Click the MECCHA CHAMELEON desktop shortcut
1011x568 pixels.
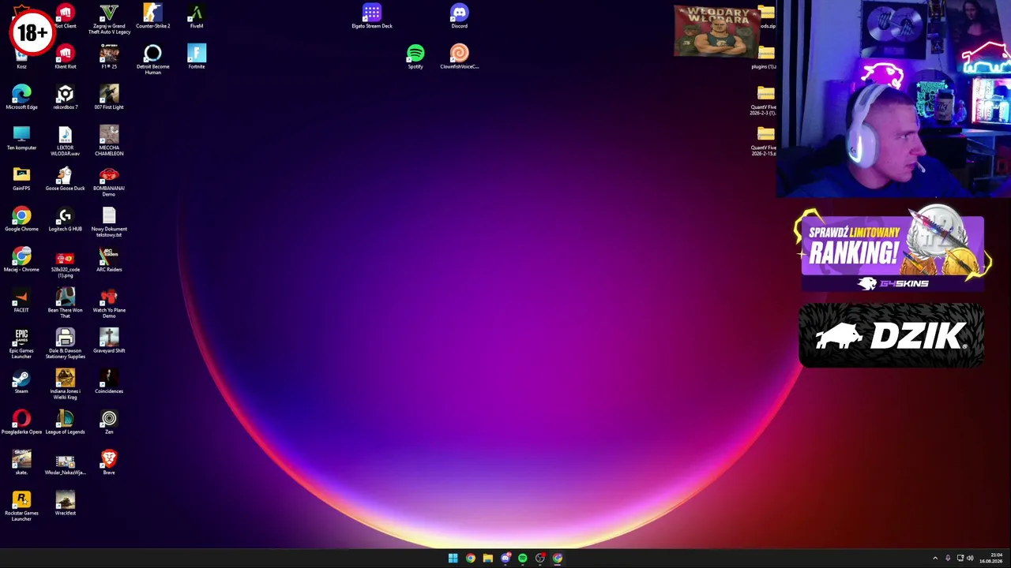[109, 141]
